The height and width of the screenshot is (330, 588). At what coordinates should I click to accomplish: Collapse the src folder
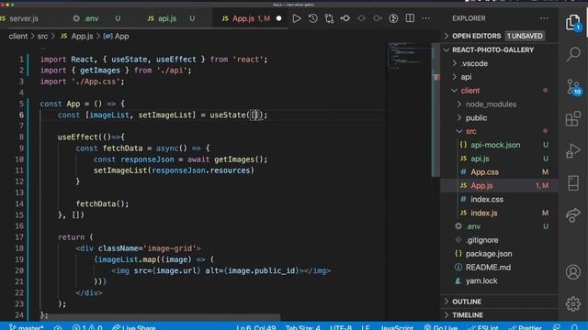[x=499, y=131]
